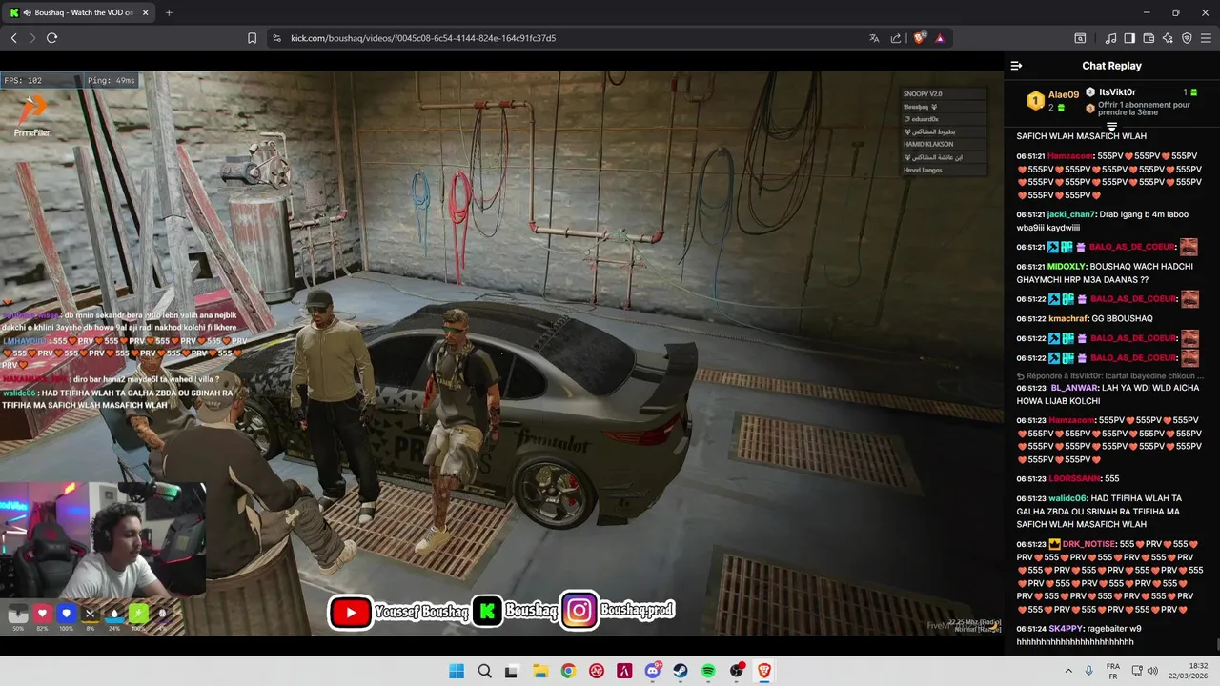
Task: Go back to the previous page
Action: click(x=13, y=38)
